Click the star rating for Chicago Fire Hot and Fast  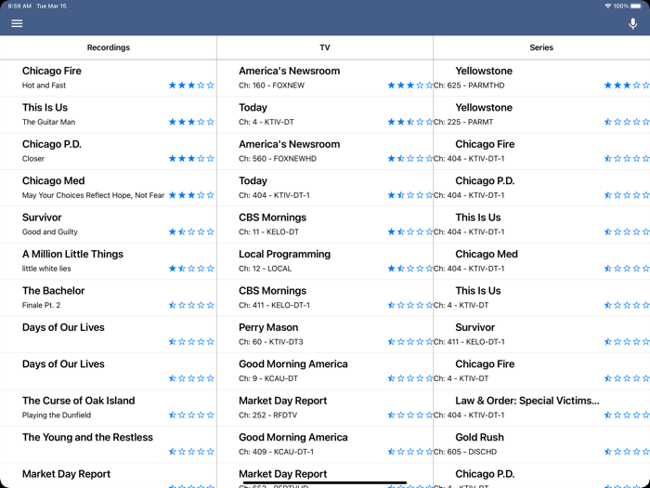191,86
